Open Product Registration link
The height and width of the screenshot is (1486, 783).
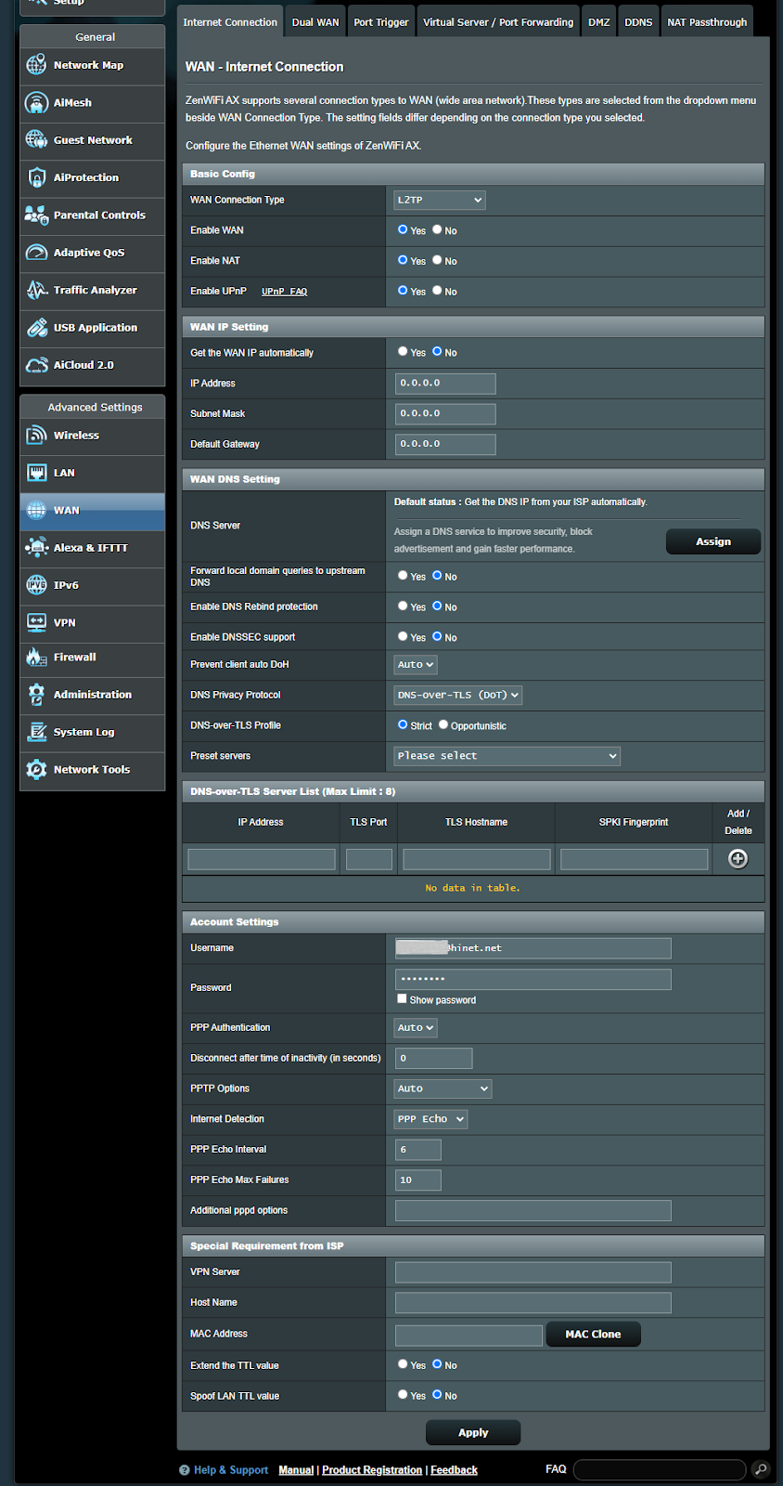[372, 1470]
